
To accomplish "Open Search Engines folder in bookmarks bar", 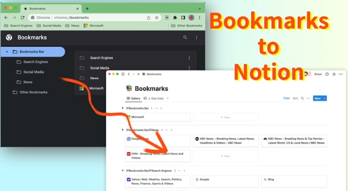I will [19, 26].
